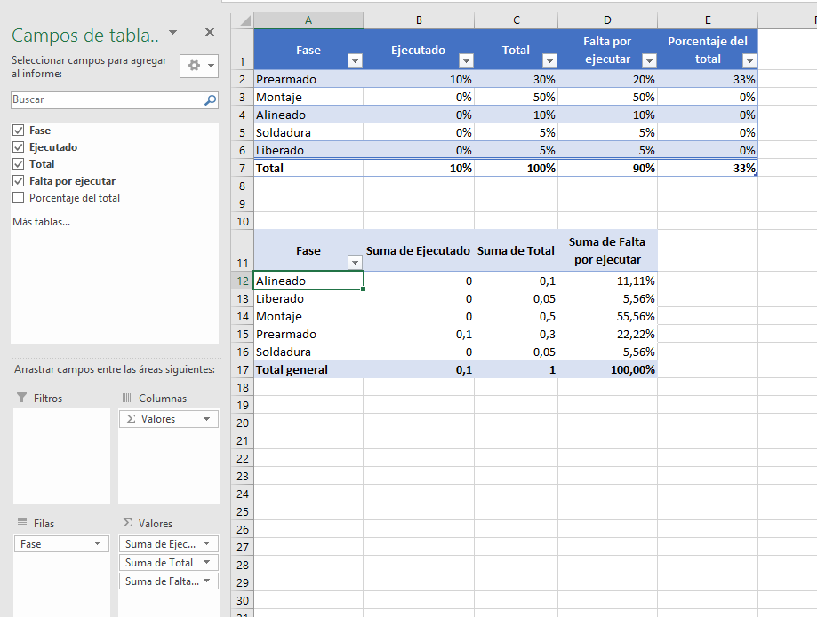Image resolution: width=817 pixels, height=617 pixels.
Task: Open the Valores dropdown in Columnas area
Action: tap(207, 419)
